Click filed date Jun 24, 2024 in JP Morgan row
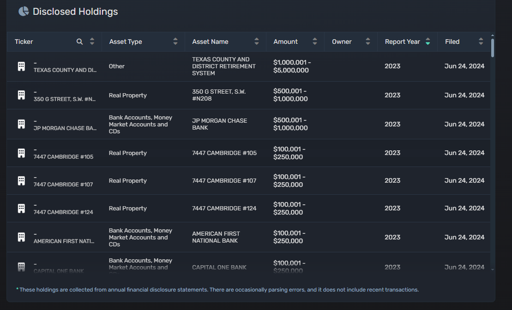The height and width of the screenshot is (310, 512). pyautogui.click(x=464, y=124)
